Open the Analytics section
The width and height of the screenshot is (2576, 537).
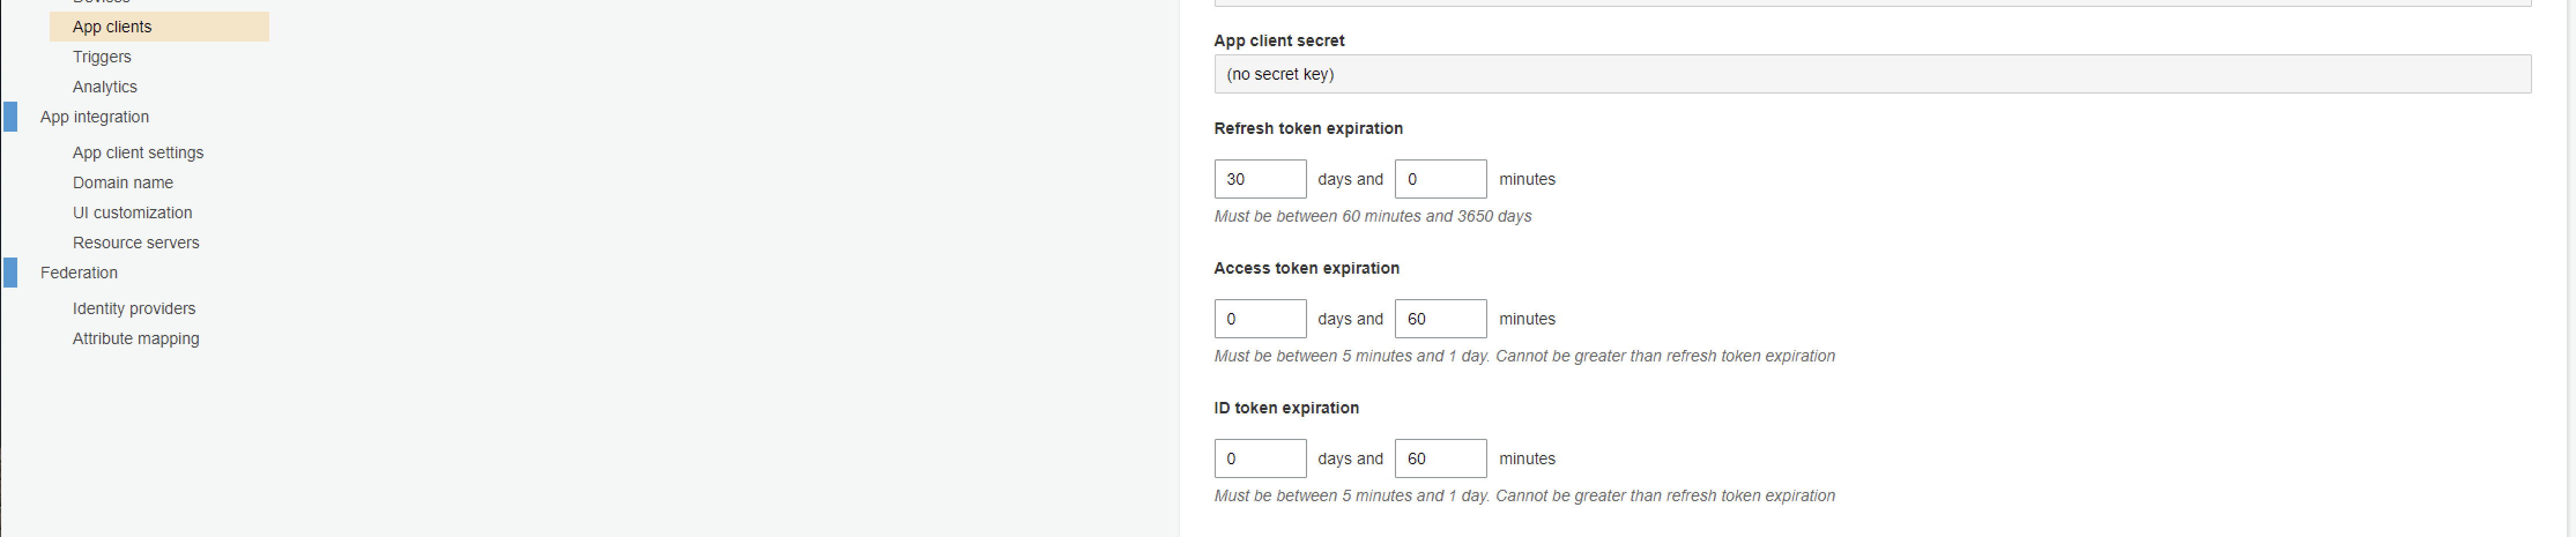tap(104, 87)
